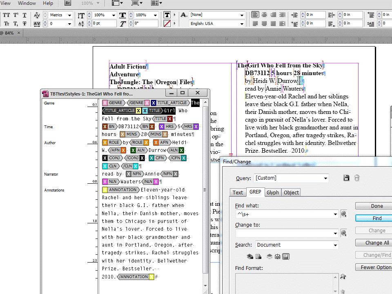Click the Save Query disk icon
The height and width of the screenshot is (294, 392).
point(346,178)
